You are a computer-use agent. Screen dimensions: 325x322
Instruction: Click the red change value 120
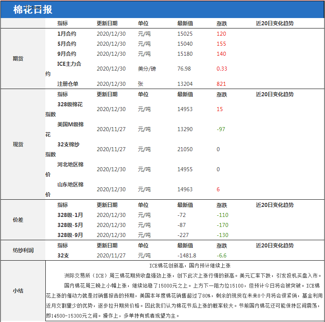pos(221,34)
